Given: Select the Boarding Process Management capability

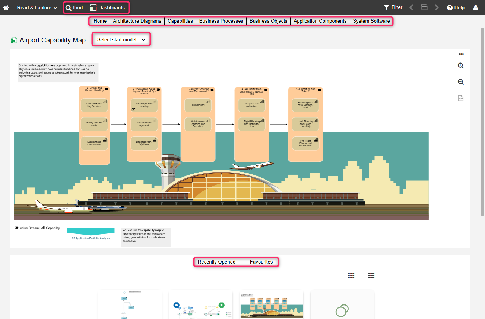Looking at the screenshot, I should pos(305,105).
